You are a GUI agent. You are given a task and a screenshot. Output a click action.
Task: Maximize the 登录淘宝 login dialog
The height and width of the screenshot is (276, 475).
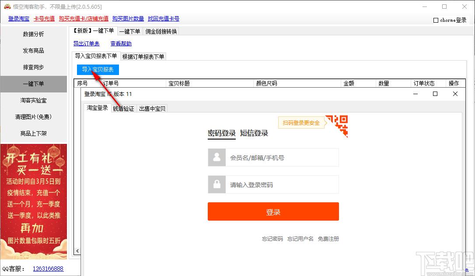pos(435,94)
